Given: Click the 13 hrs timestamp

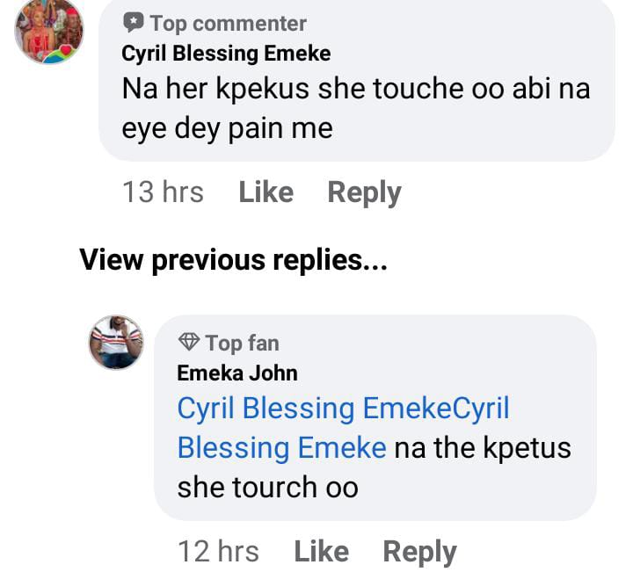Looking at the screenshot, I should click(x=164, y=192).
